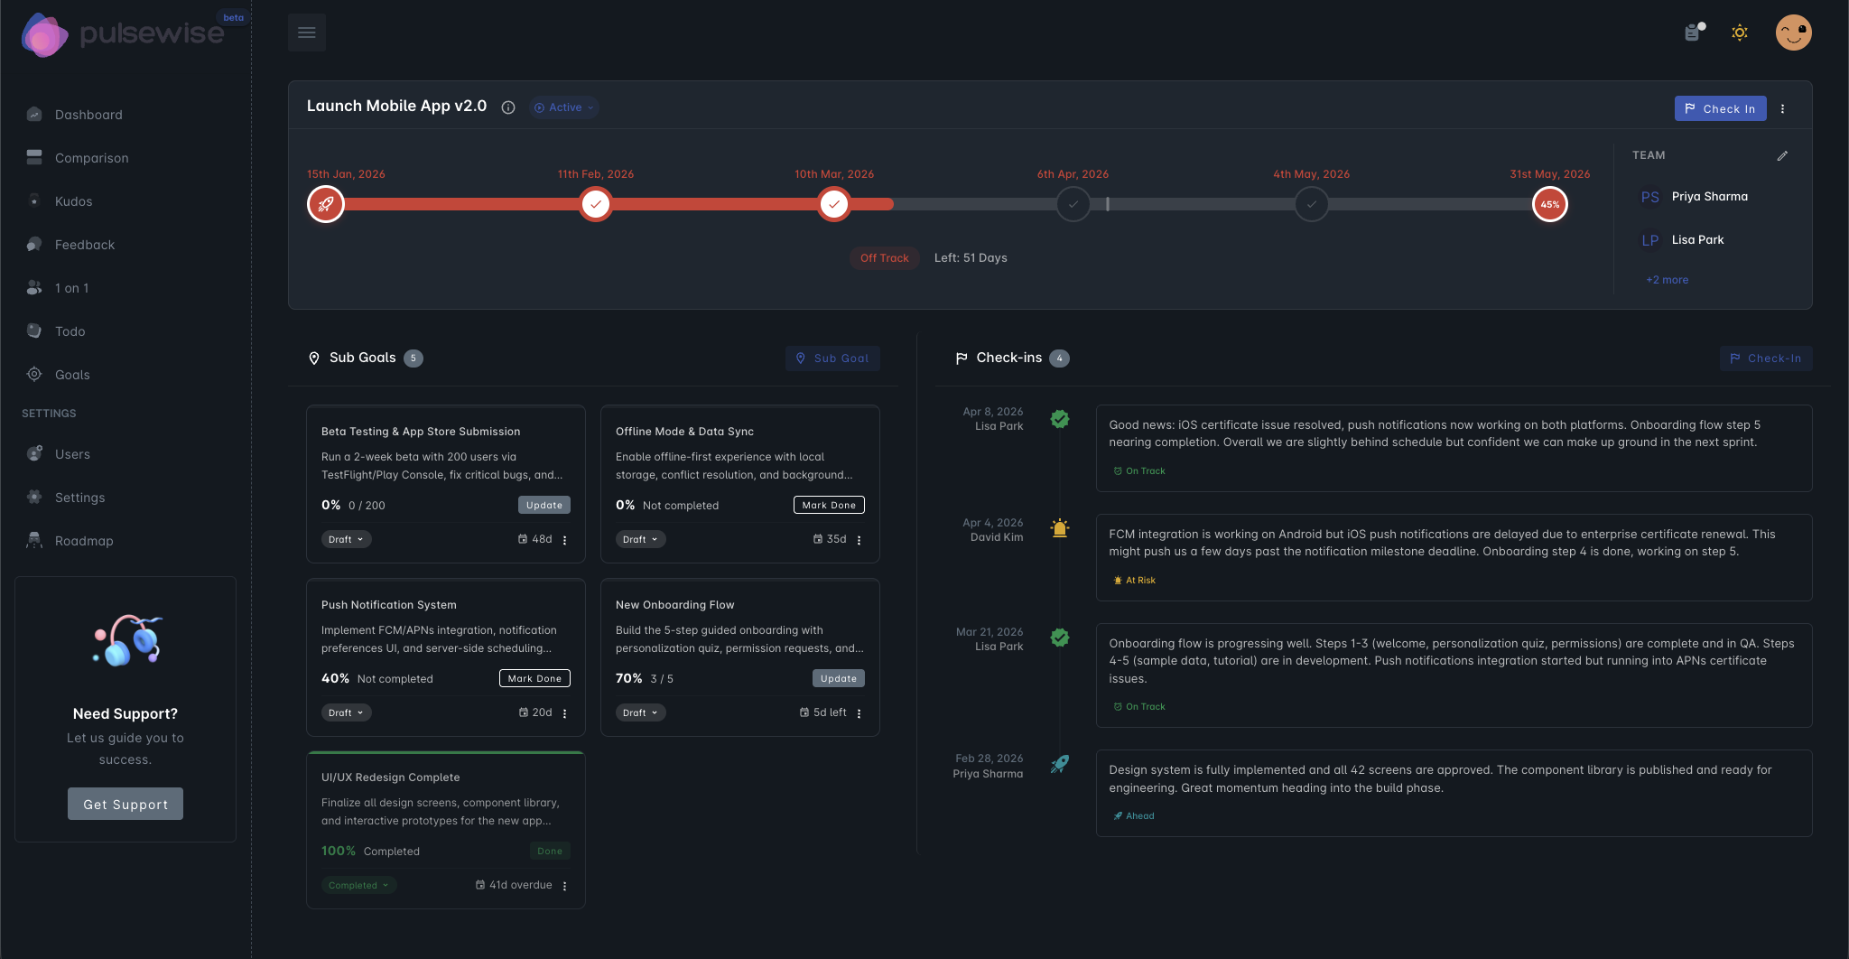Click the theme toggle sun icon
This screenshot has height=959, width=1849.
coord(1740,33)
